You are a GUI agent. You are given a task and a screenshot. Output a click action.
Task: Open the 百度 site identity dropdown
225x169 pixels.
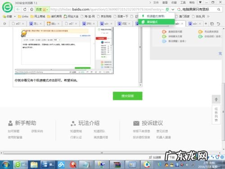tap(42, 9)
